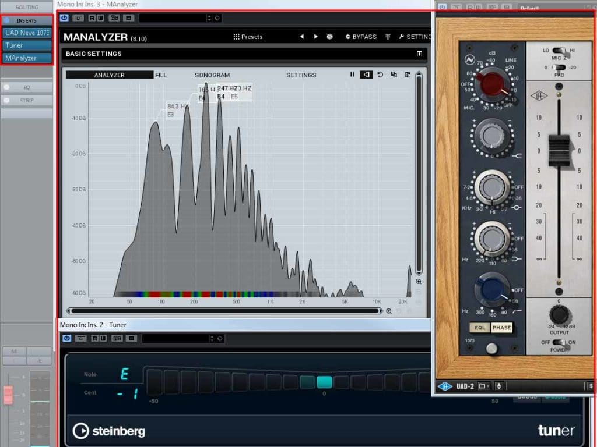Click the copy icon in analyzer toolbar
This screenshot has width=597, height=447.
point(394,74)
